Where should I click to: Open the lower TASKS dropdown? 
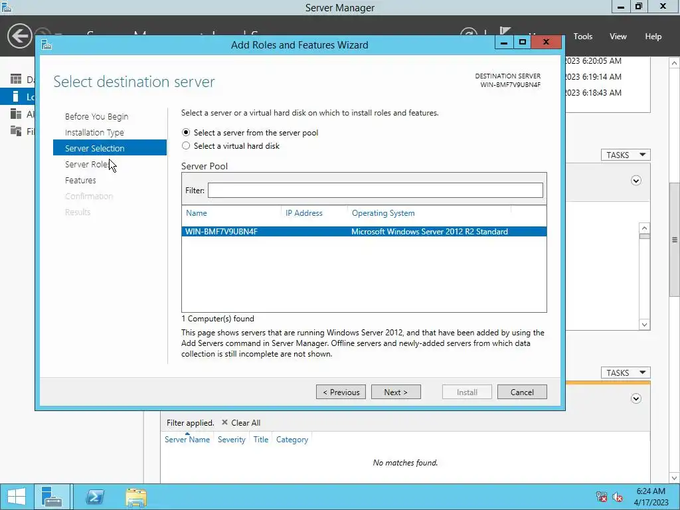tap(626, 373)
